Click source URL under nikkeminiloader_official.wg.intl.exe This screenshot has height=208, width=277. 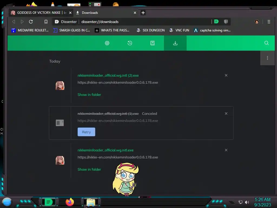118,157
